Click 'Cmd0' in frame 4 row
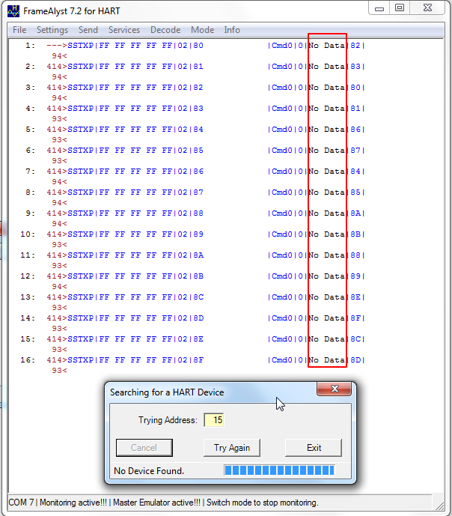Screen dimensions: 452x516 (281, 109)
